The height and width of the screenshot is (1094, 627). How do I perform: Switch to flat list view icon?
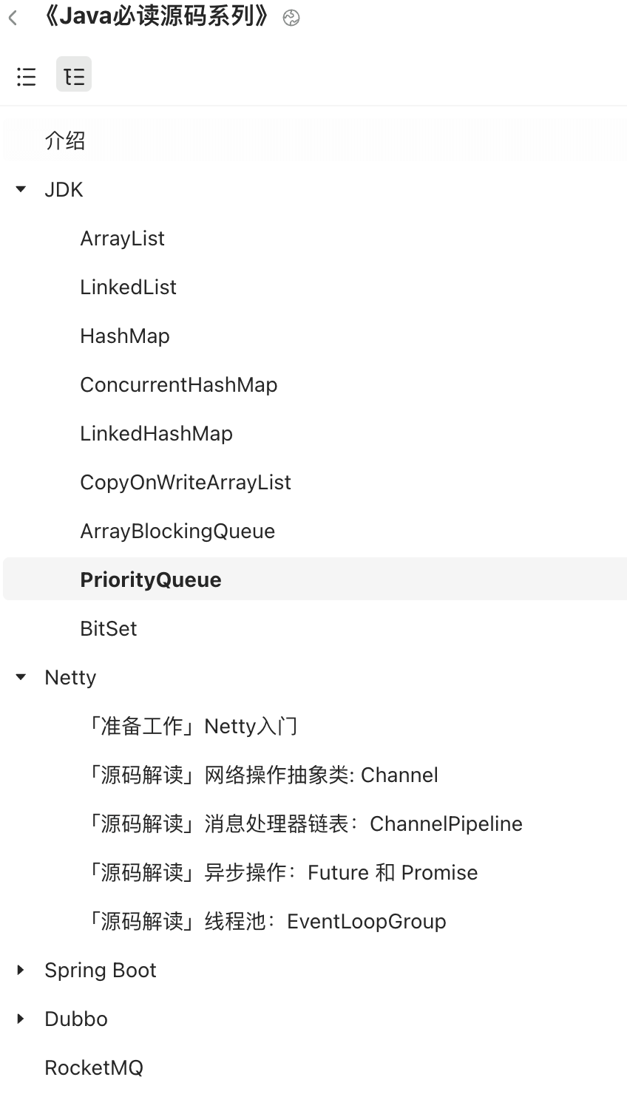pos(27,76)
